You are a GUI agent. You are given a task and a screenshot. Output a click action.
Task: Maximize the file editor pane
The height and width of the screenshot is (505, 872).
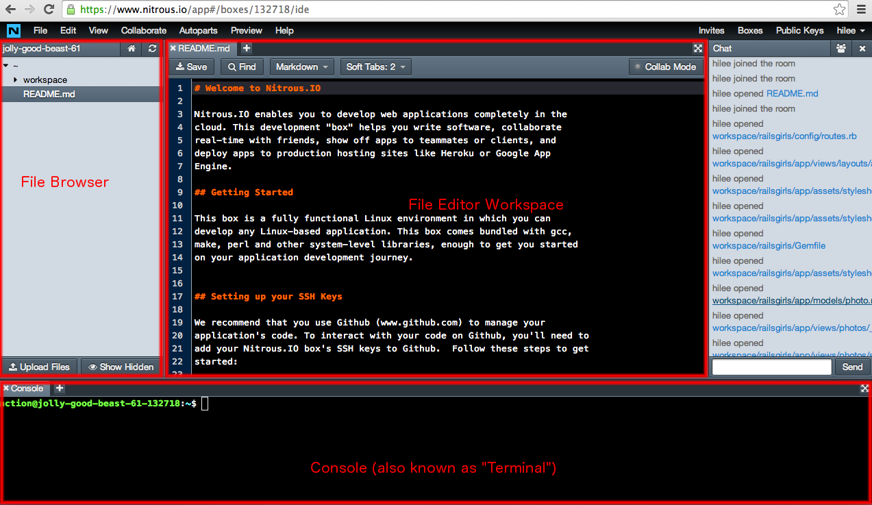pyautogui.click(x=697, y=49)
